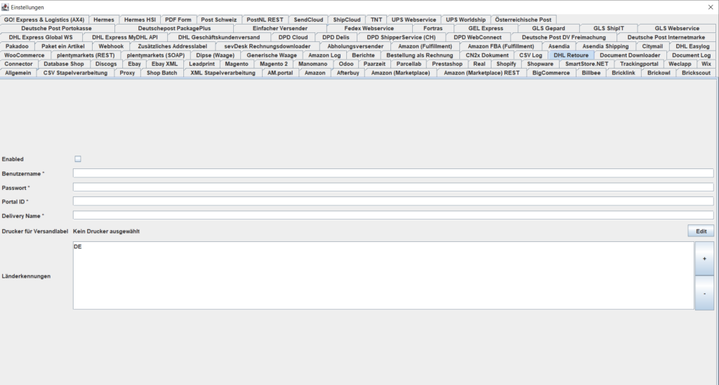Open the Prestashop tab
The image size is (719, 385).
coord(447,64)
